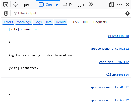Viewport: 131px width, 104px height.
Task: Select 'Angular is running in development mode.' message
Action: pos(43,55)
